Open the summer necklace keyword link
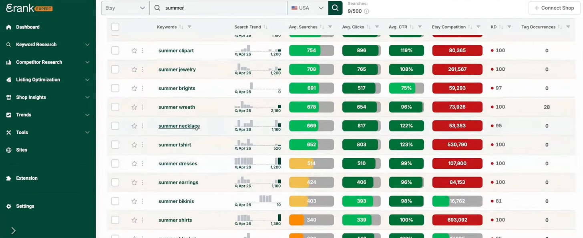 pyautogui.click(x=179, y=126)
